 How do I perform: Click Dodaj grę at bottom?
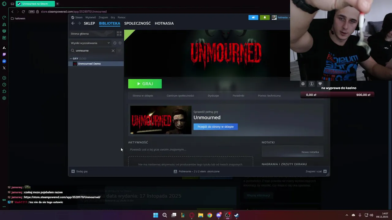(80, 171)
